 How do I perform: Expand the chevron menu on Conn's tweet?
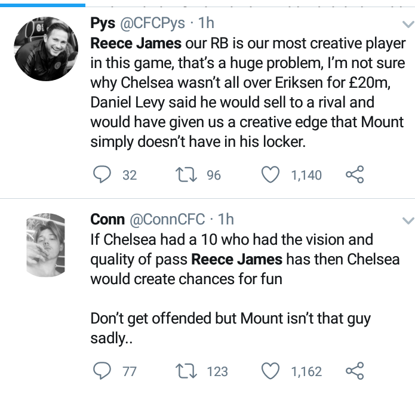point(408,220)
